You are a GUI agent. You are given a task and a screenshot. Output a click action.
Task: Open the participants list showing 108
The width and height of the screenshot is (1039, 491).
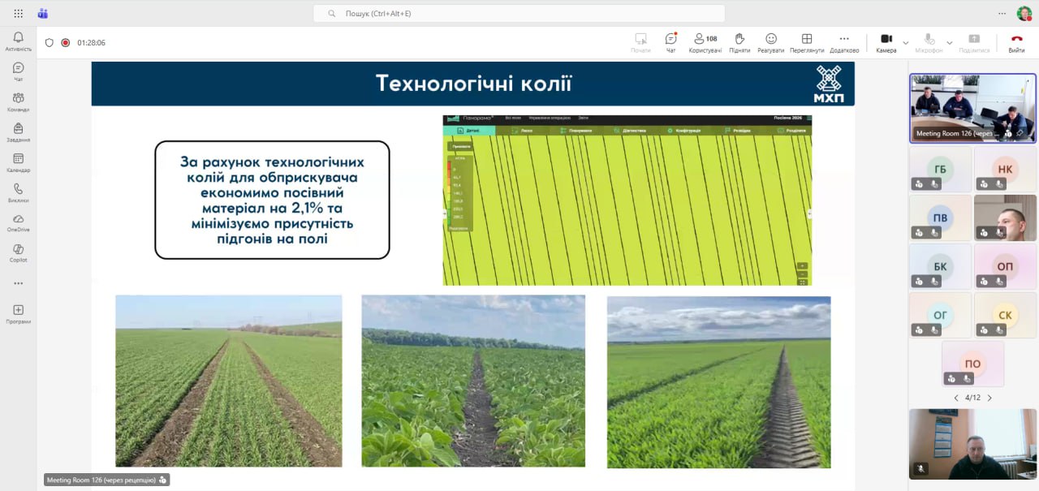tap(705, 42)
